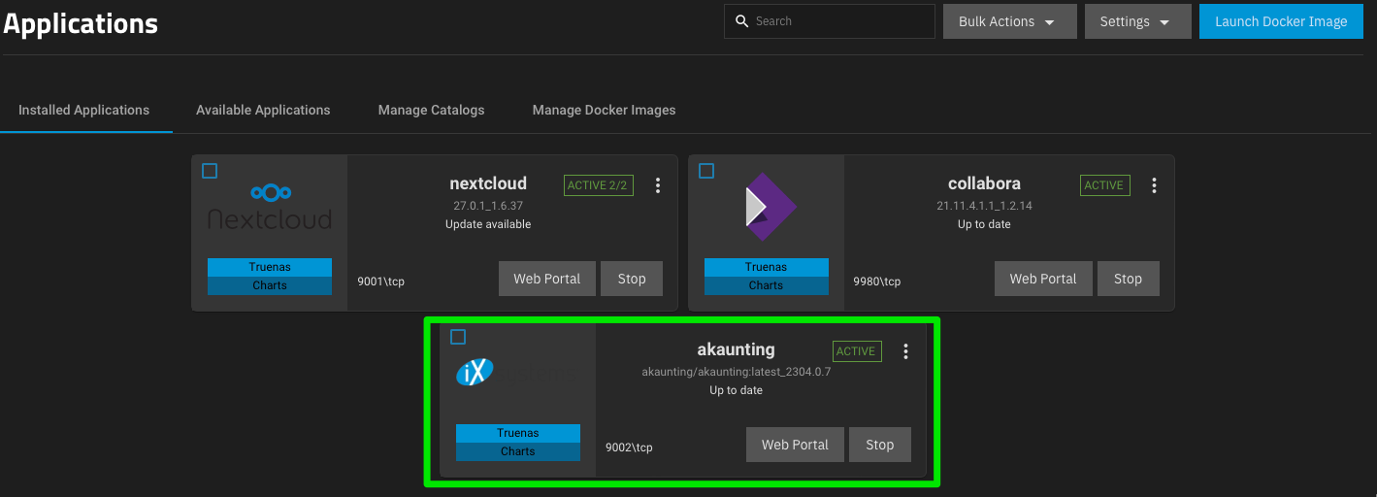The image size is (1377, 497).
Task: Click the collabora app title
Action: pos(984,183)
